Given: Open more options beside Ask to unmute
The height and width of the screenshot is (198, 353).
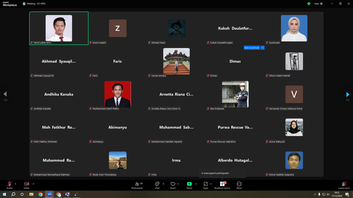Looking at the screenshot, I should click(263, 48).
